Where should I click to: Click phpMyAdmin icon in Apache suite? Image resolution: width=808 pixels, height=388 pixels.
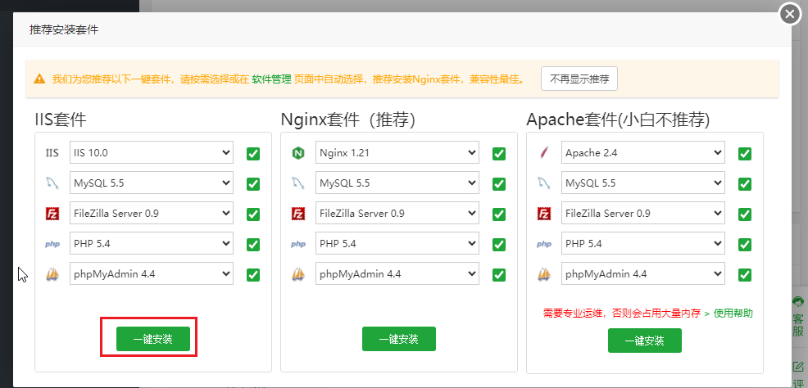[543, 274]
